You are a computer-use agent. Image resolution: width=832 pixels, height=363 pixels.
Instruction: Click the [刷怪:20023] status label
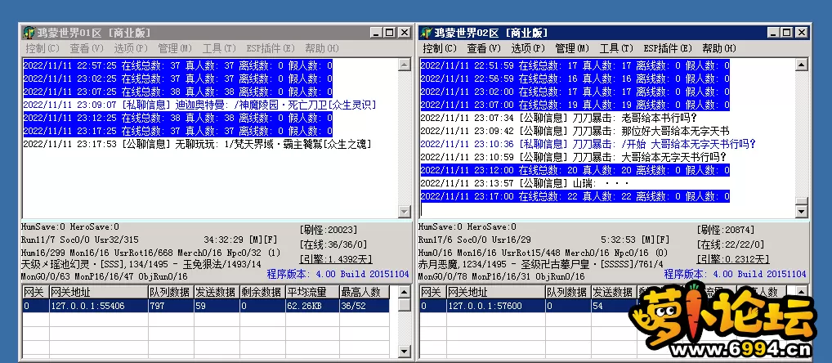(329, 230)
